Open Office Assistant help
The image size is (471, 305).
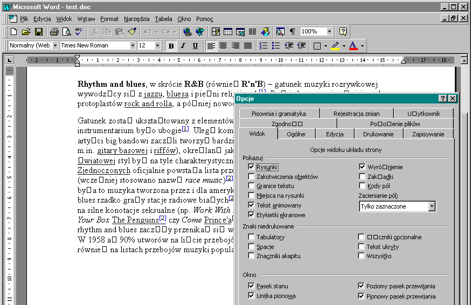point(343,32)
